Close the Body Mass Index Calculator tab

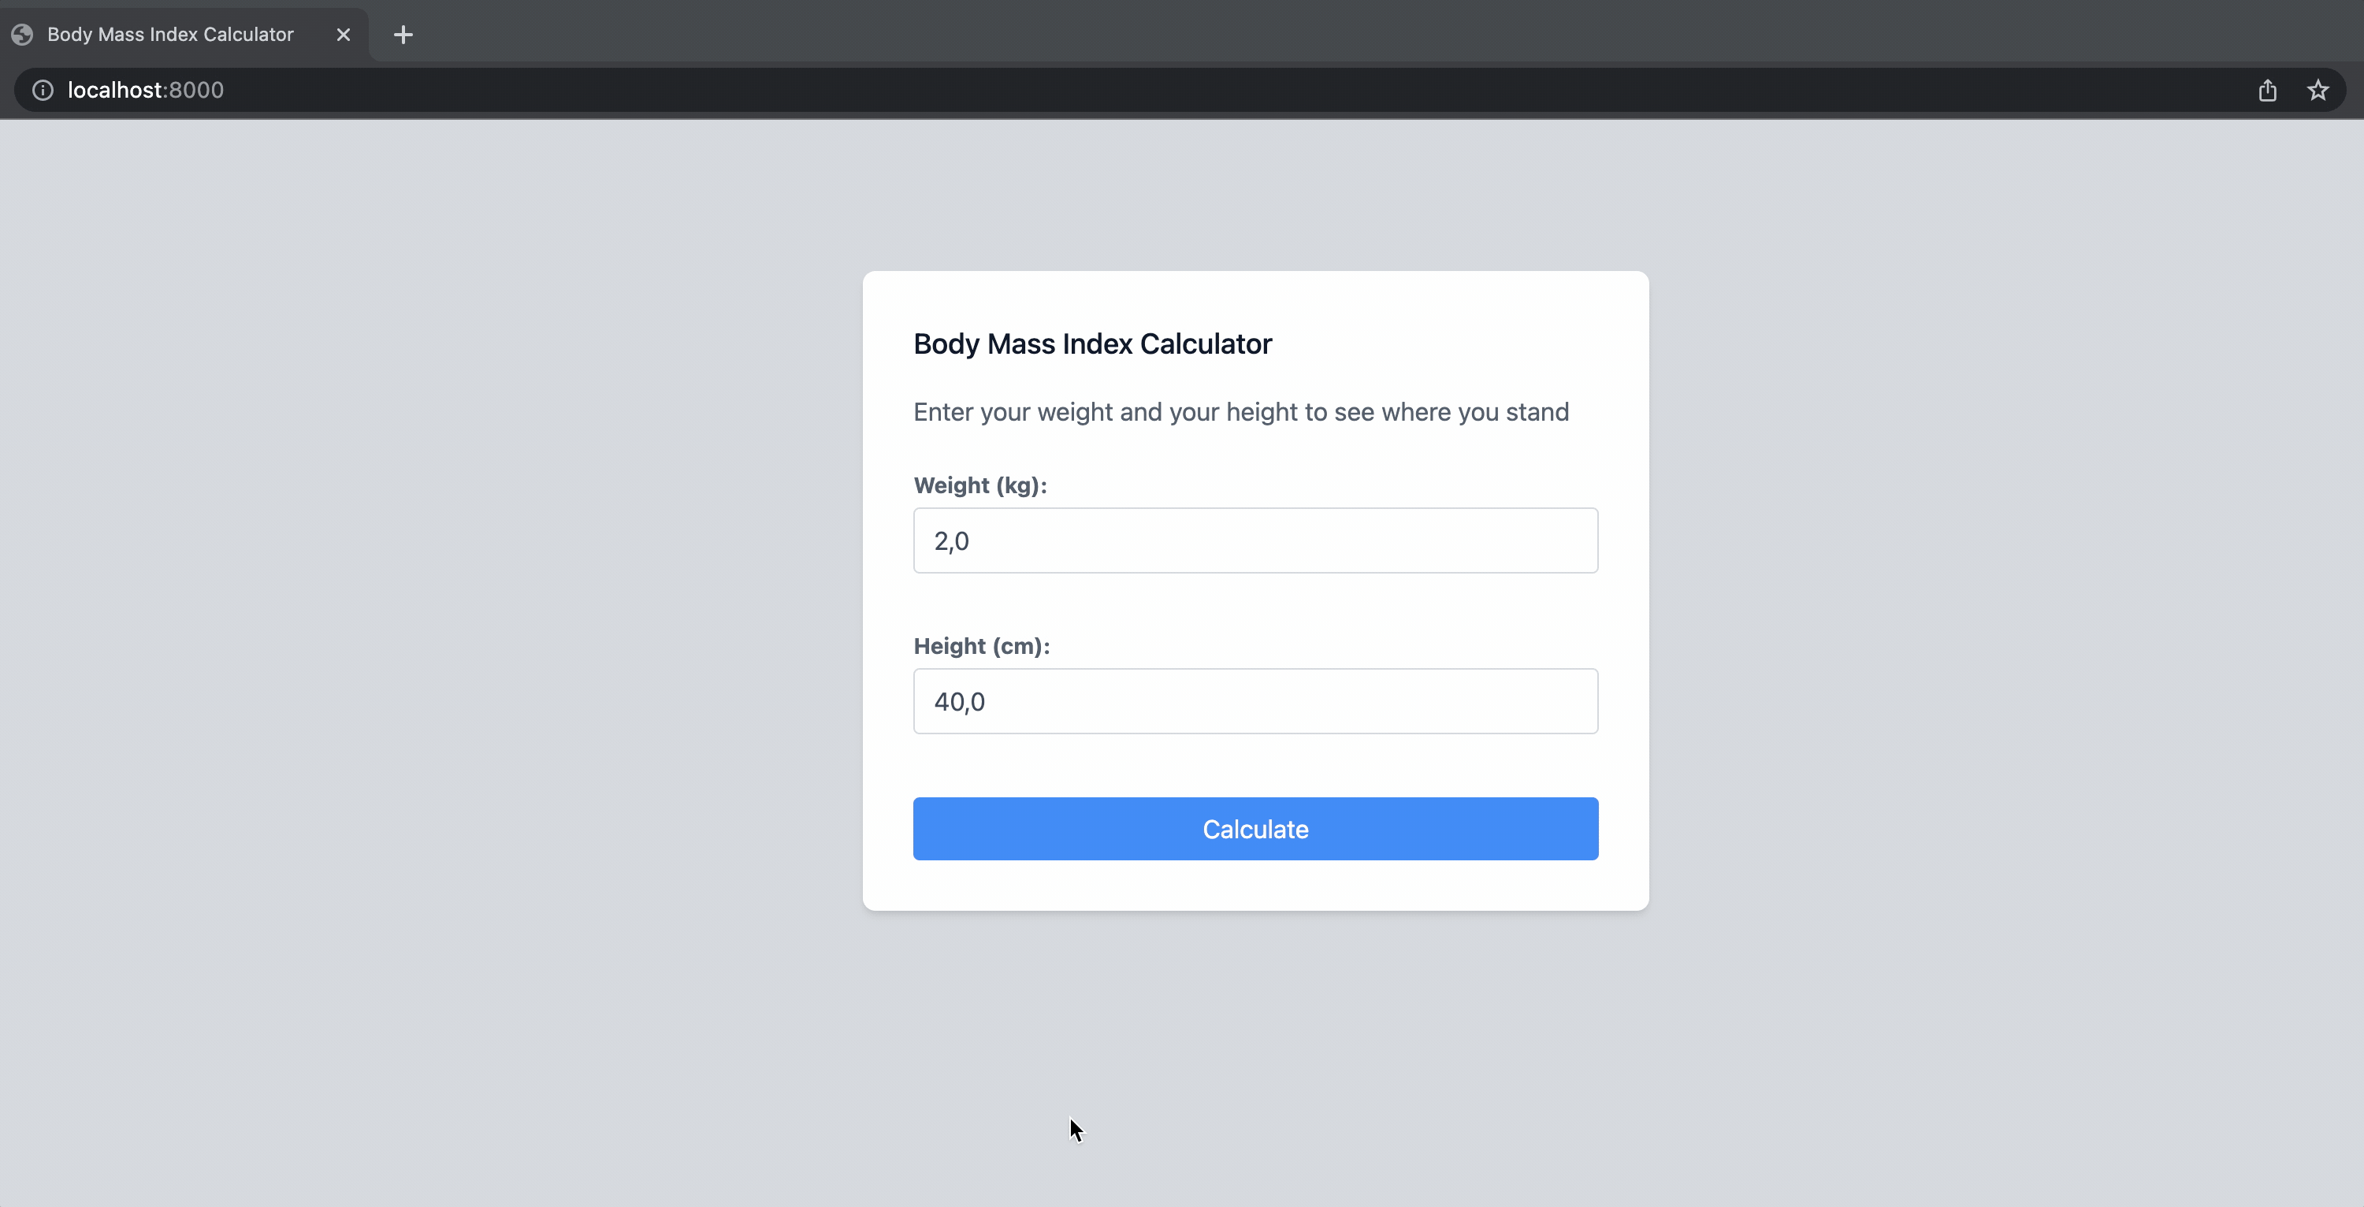point(344,34)
